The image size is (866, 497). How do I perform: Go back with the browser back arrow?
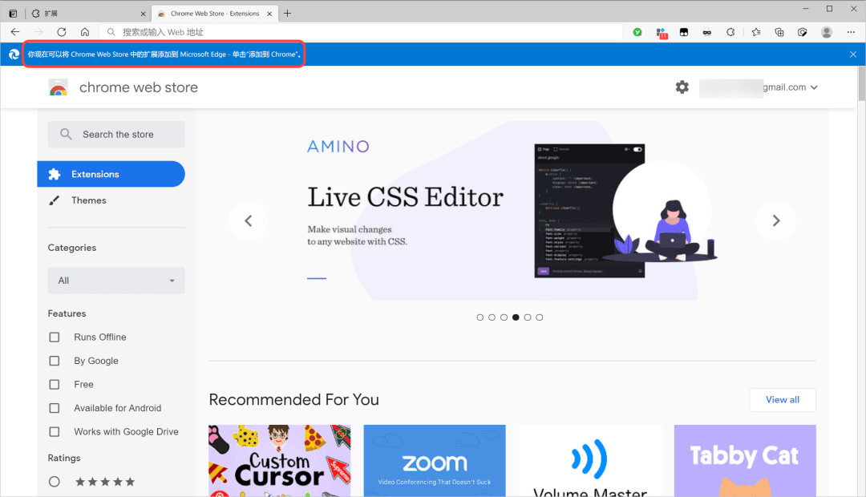click(x=15, y=32)
